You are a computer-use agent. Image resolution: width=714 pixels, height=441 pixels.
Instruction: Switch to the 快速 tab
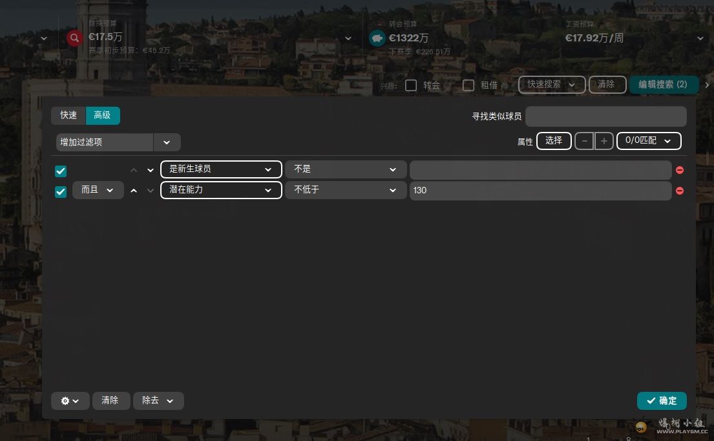pyautogui.click(x=68, y=116)
